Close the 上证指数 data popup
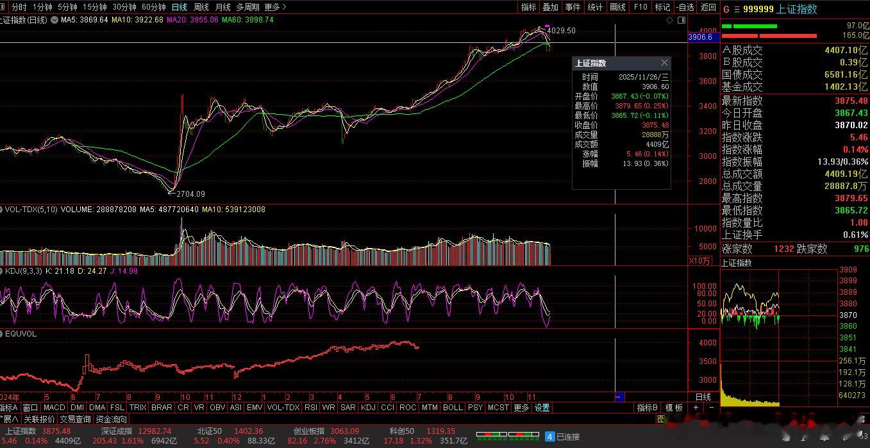Screen dimensions: 870x448 click(x=664, y=63)
